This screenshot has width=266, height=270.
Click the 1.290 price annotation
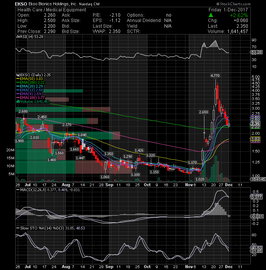tap(128, 157)
